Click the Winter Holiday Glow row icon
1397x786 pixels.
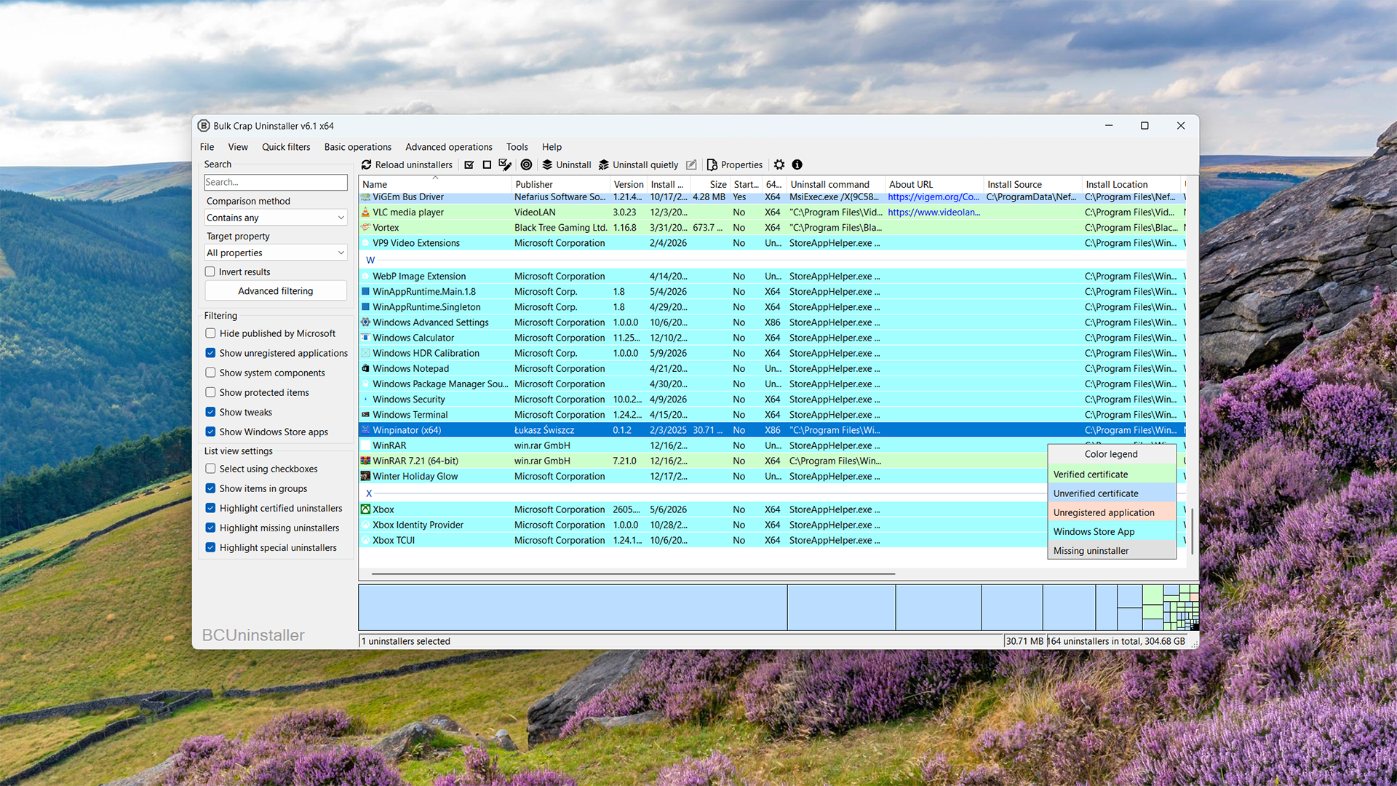coord(366,476)
